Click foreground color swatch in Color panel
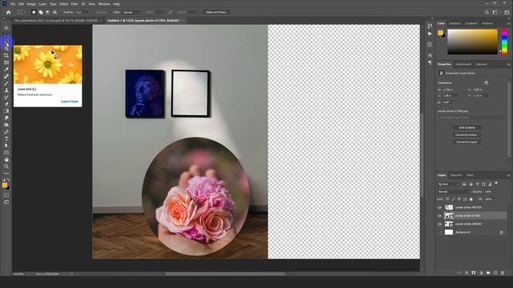513x288 pixels. pyautogui.click(x=440, y=33)
